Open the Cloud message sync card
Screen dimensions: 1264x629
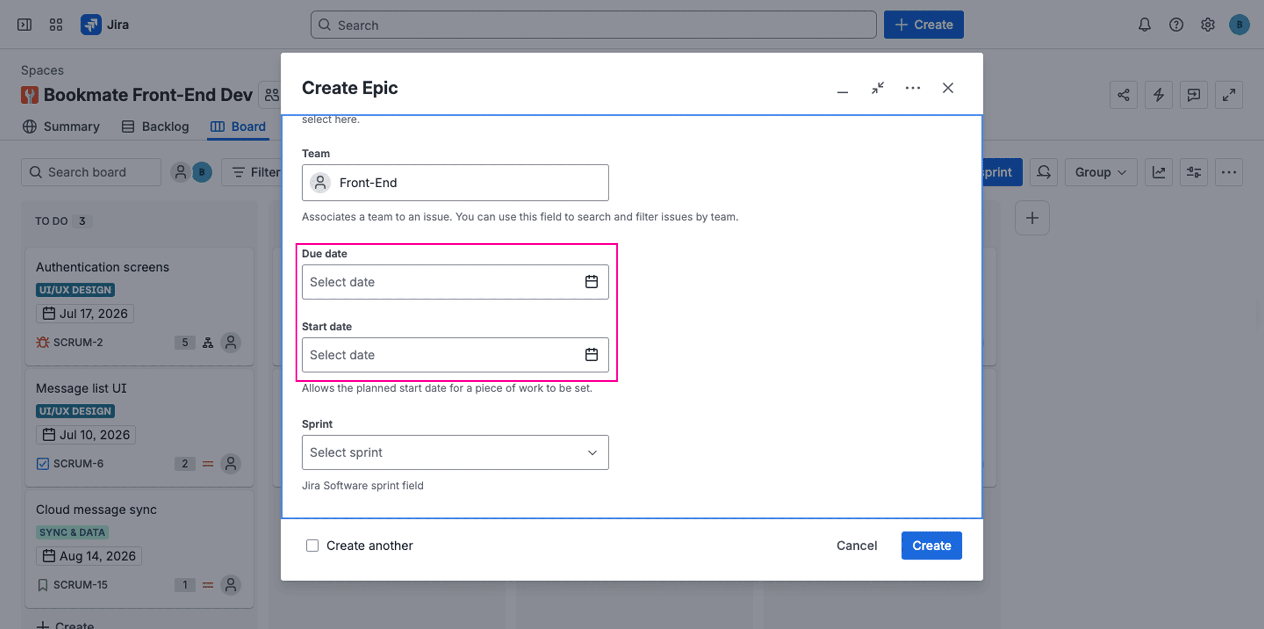pos(139,549)
